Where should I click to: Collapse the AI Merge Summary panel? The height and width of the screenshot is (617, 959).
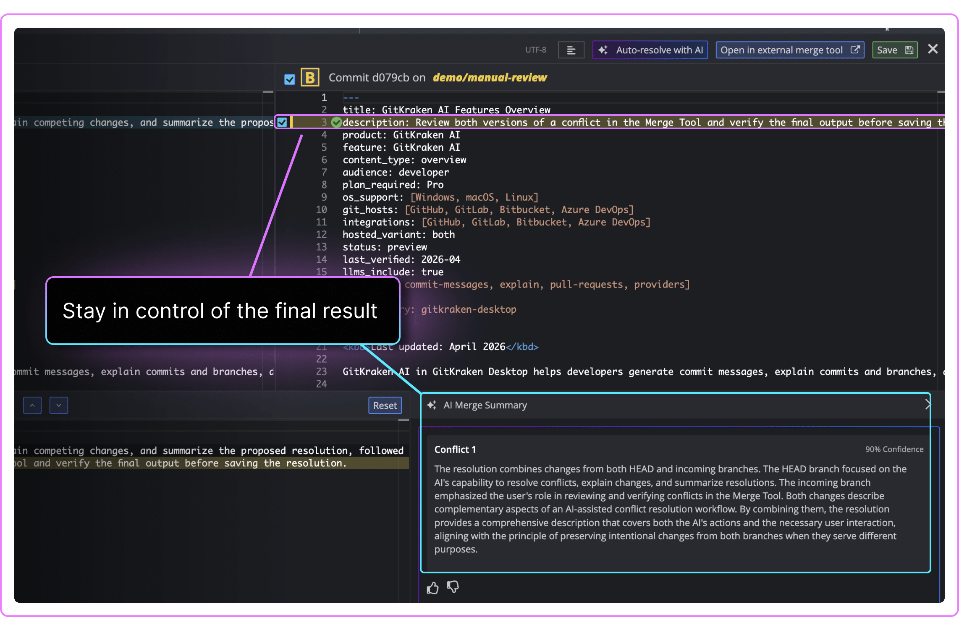pyautogui.click(x=928, y=404)
